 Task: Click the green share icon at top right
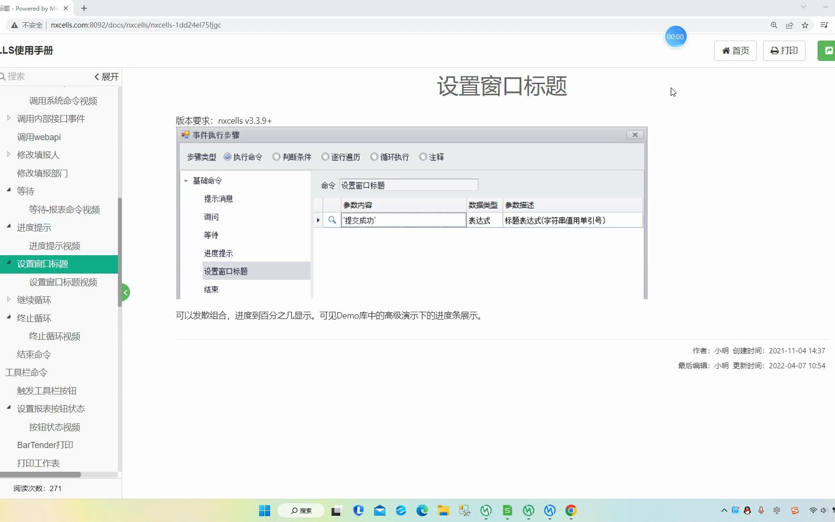pyautogui.click(x=829, y=50)
